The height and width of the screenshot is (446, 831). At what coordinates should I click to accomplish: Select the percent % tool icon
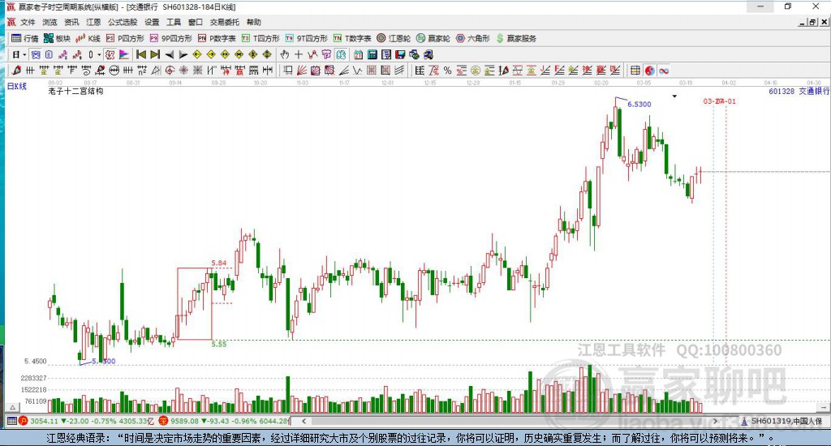[x=448, y=71]
